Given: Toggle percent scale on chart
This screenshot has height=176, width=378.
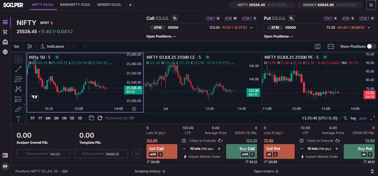Looking at the screenshot, I should pos(345,118).
